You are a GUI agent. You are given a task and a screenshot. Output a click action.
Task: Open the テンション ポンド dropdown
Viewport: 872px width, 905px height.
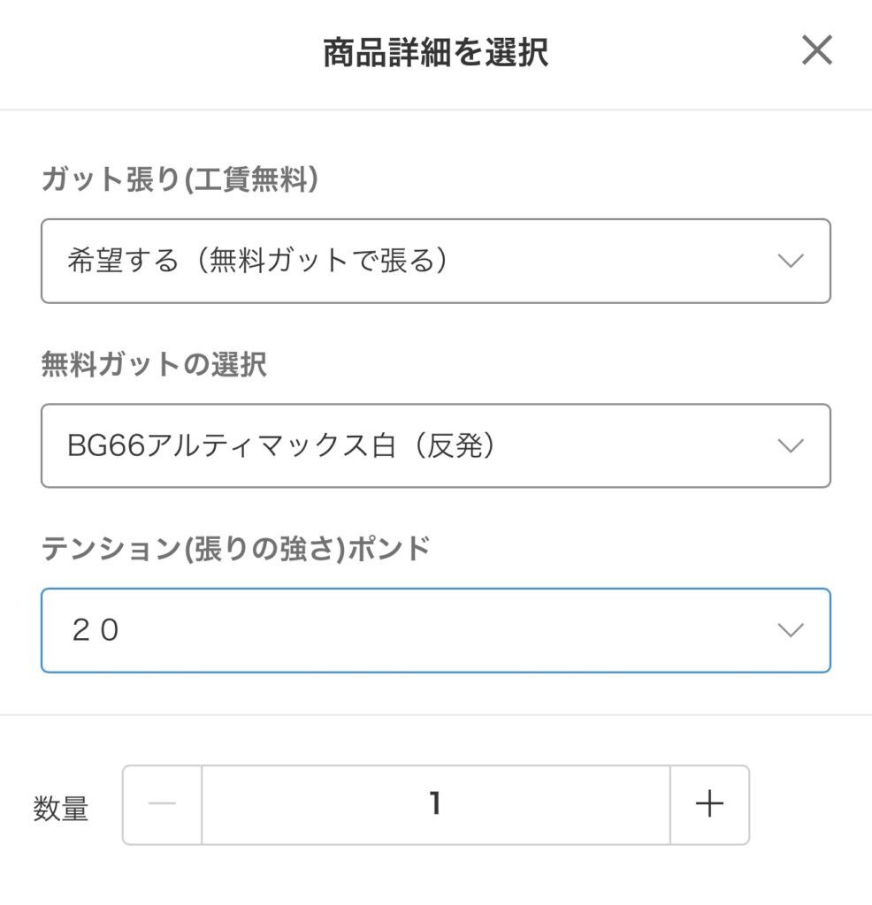point(436,630)
